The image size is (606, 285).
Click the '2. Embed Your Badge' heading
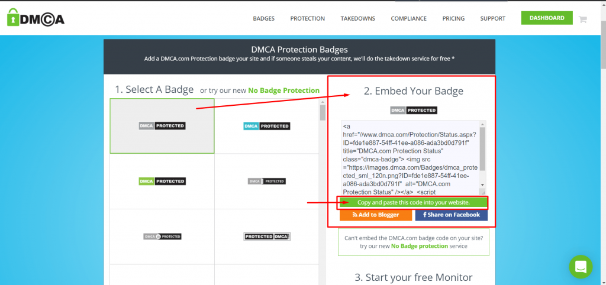pyautogui.click(x=414, y=91)
